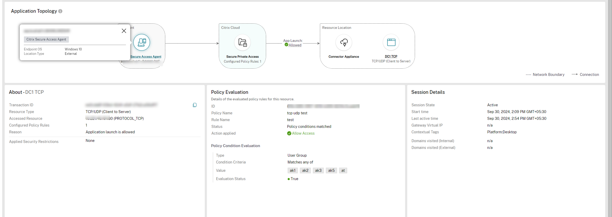Image resolution: width=612 pixels, height=217 pixels.
Task: Click the 'Session Details' heading
Action: point(428,92)
